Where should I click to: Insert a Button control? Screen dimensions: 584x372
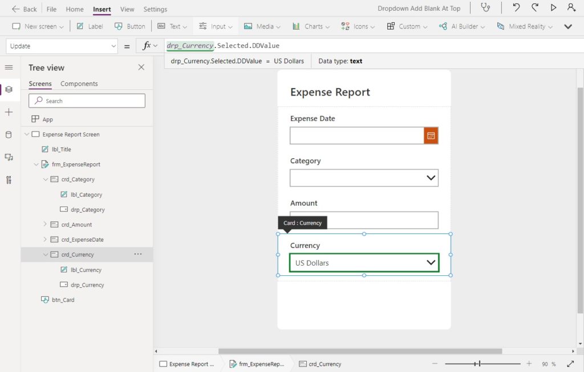[129, 26]
